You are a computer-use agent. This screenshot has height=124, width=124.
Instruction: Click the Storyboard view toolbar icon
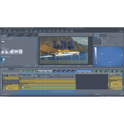coord(62,30)
